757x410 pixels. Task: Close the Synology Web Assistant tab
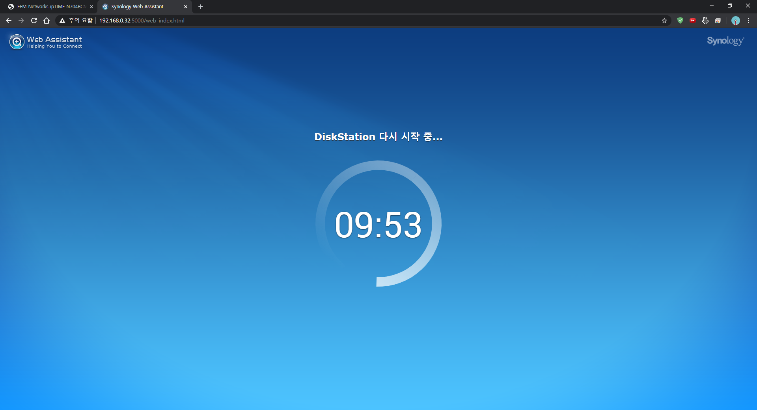(x=186, y=7)
